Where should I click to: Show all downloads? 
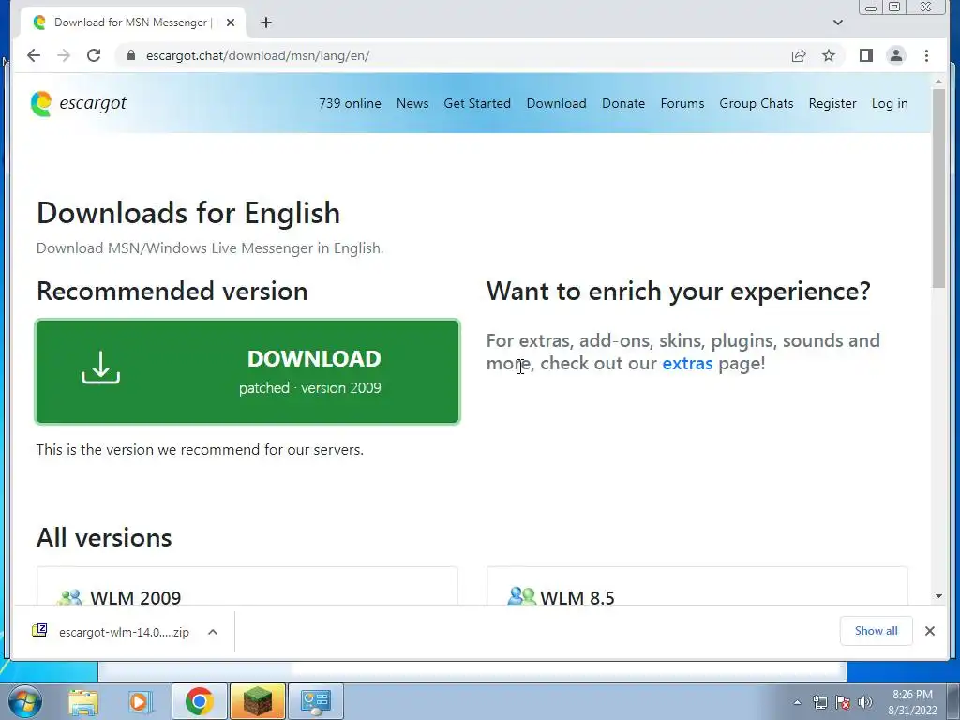(877, 631)
